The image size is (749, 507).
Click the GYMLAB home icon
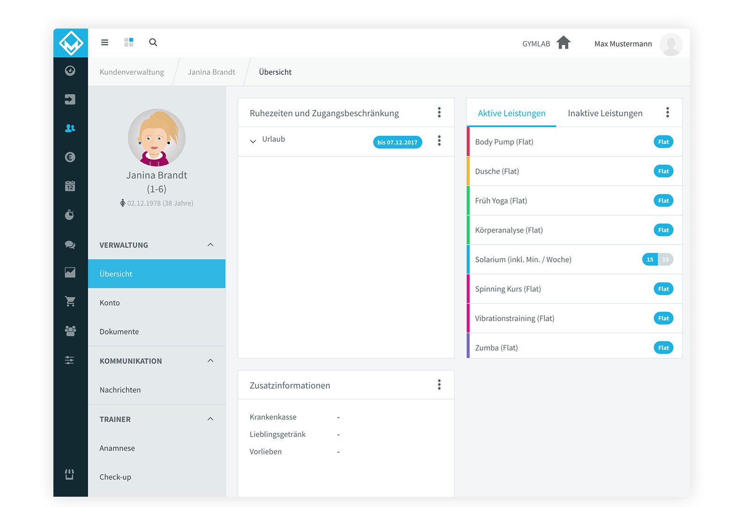[564, 43]
